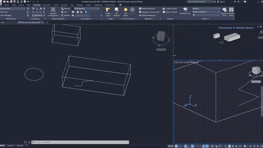Click New View button
This screenshot has height=148, width=263.
(x=5, y=12)
